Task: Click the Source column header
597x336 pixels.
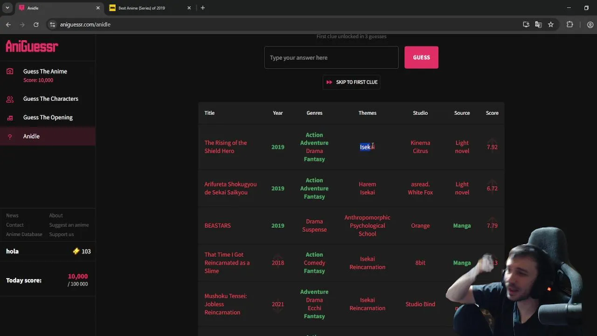Action: coord(462,113)
